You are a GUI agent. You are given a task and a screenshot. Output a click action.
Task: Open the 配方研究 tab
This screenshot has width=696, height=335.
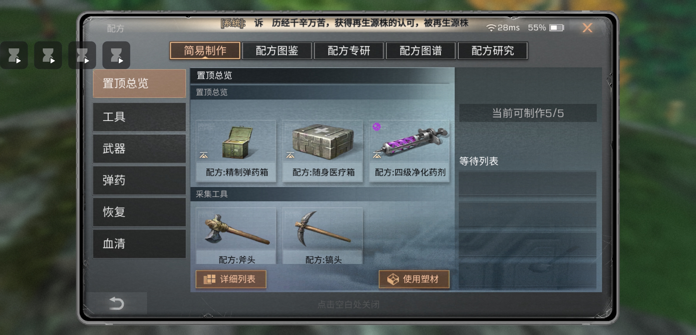[493, 51]
